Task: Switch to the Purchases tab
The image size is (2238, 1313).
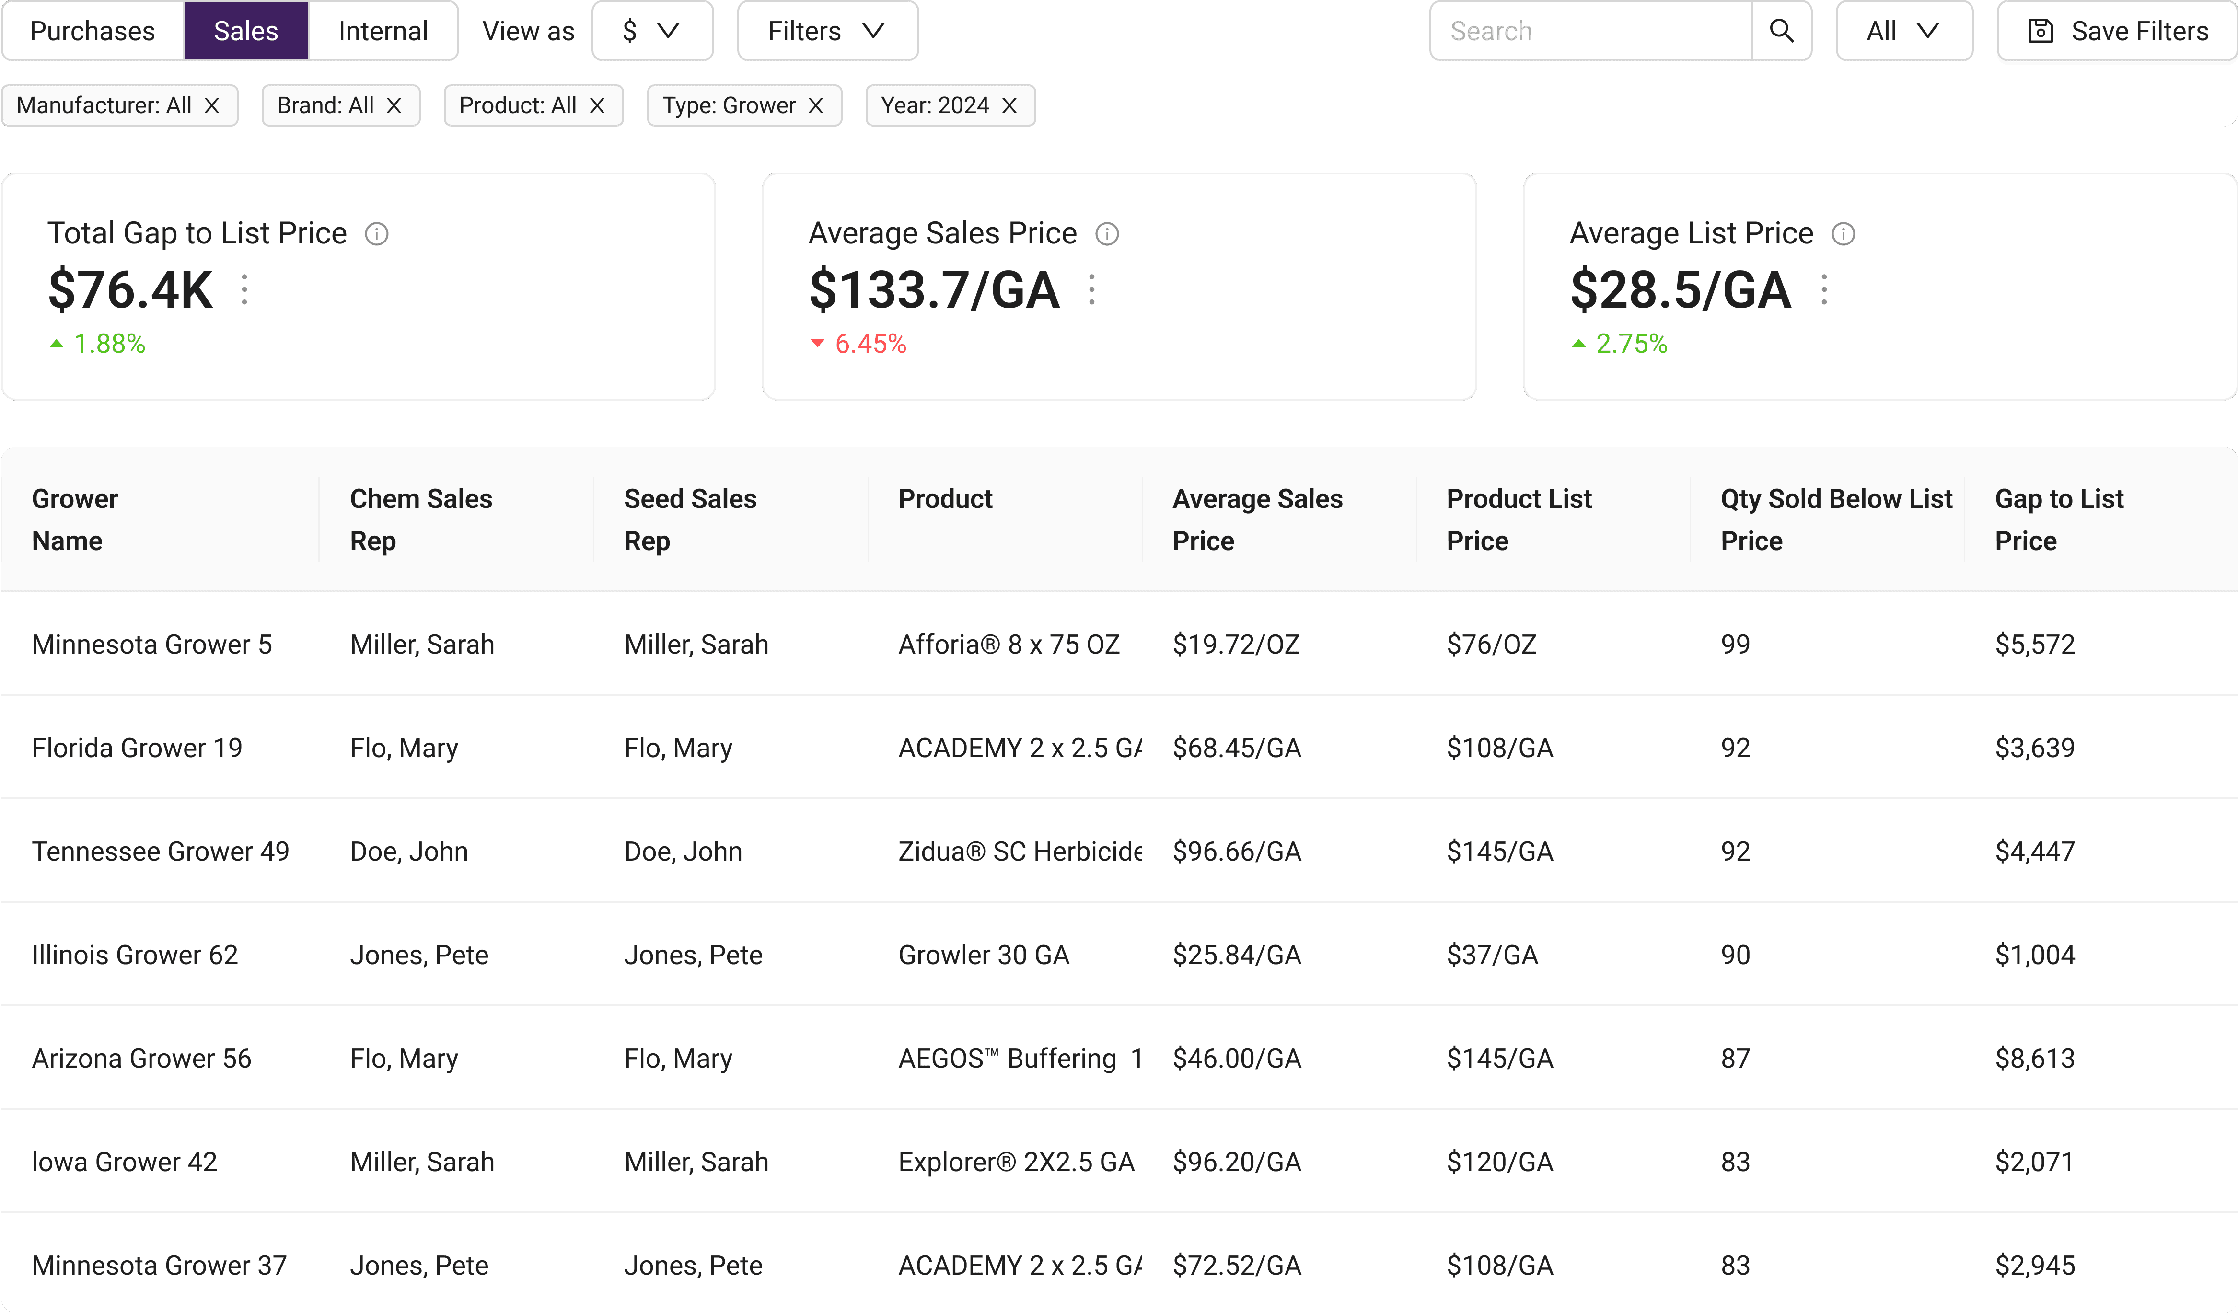Action: tap(93, 31)
